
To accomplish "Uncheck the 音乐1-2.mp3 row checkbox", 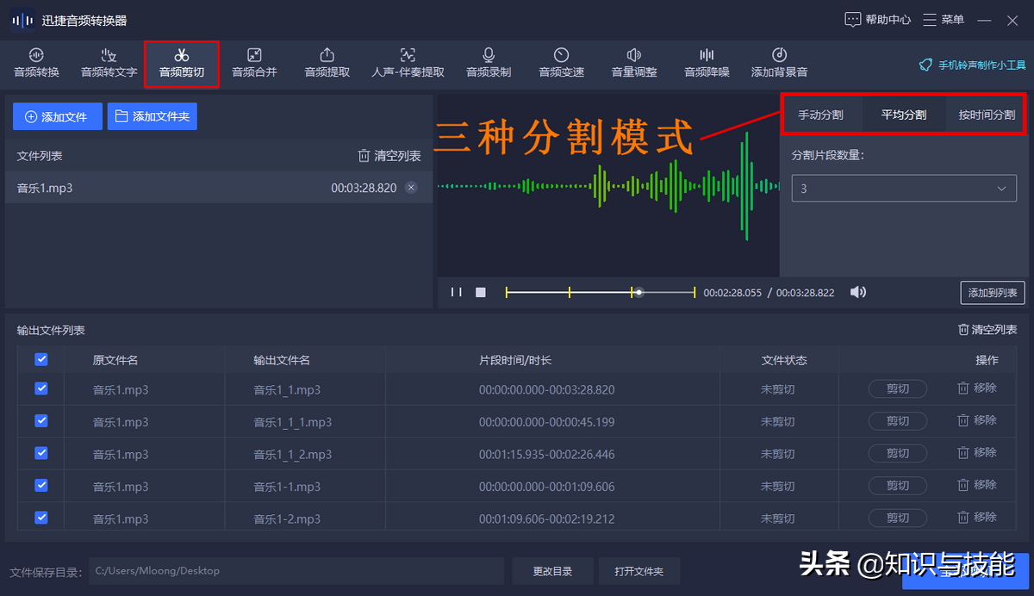I will pos(41,518).
